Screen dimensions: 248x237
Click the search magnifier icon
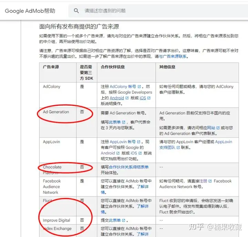76,11
